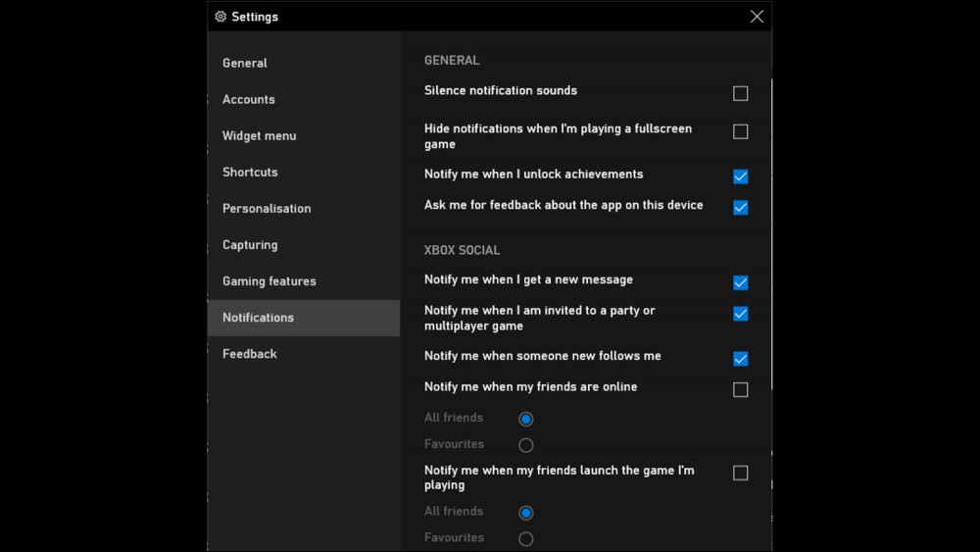980x552 pixels.
Task: Choose All friends radio under friends launch the game
Action: coord(525,513)
